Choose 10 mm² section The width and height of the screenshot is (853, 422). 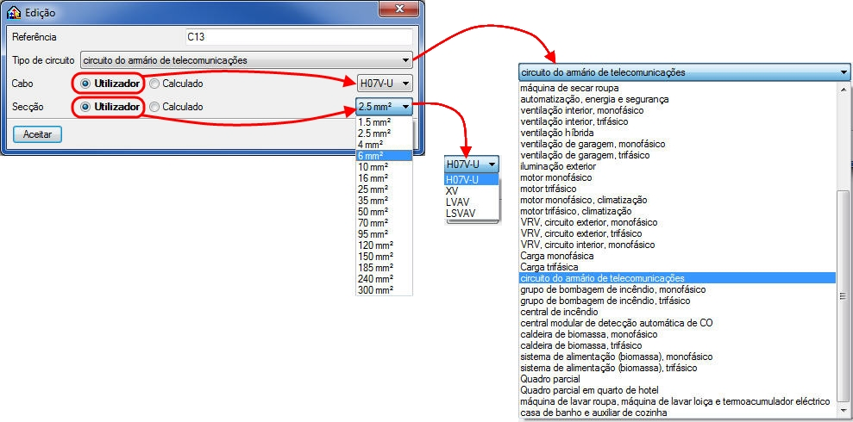pyautogui.click(x=384, y=167)
